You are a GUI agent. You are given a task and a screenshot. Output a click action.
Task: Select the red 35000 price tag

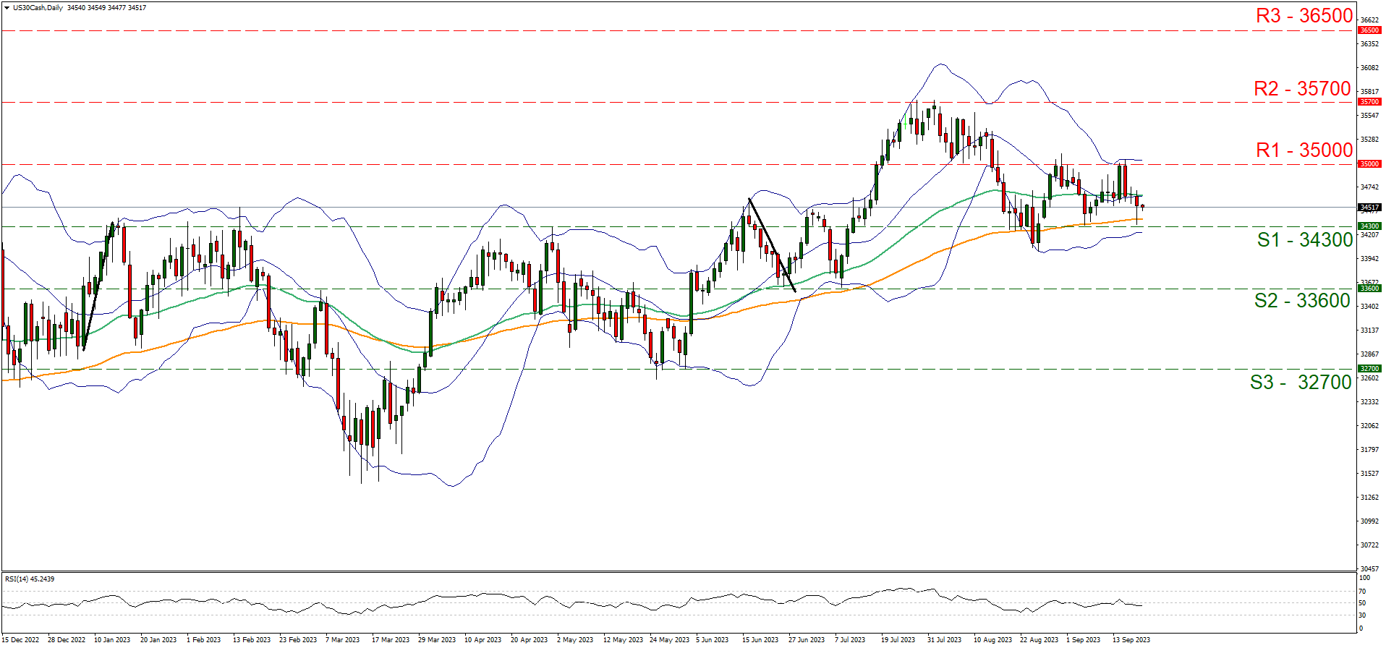(x=1369, y=164)
